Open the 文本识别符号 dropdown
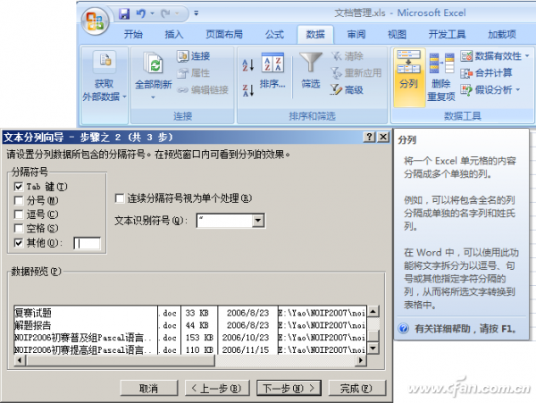The image size is (536, 403). [x=258, y=221]
